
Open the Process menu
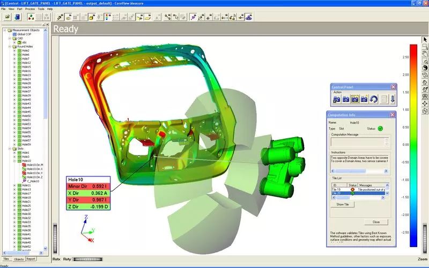click(30, 9)
